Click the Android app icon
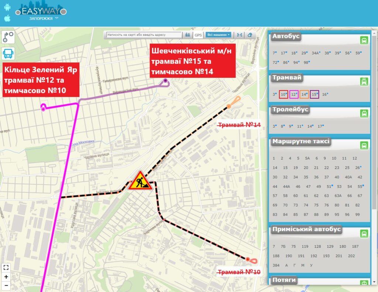Viewport: 378px width, 292px height. pos(7,7)
